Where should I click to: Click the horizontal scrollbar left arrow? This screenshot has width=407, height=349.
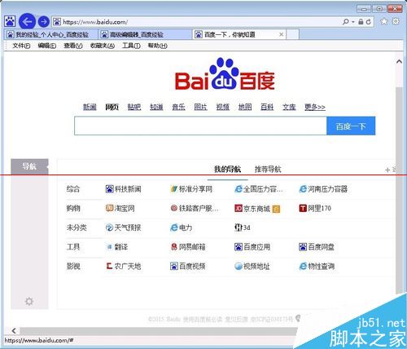pyautogui.click(x=14, y=331)
